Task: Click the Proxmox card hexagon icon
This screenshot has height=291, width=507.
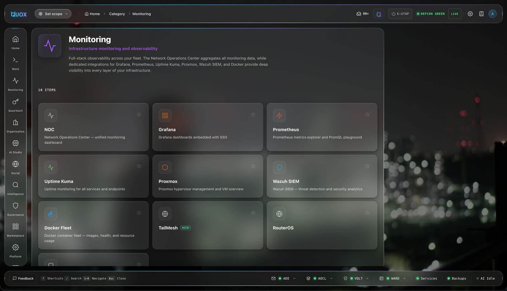Action: (165, 167)
